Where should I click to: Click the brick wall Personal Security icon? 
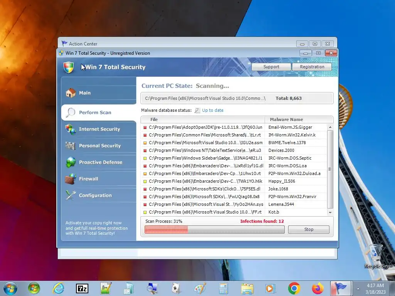pyautogui.click(x=70, y=146)
